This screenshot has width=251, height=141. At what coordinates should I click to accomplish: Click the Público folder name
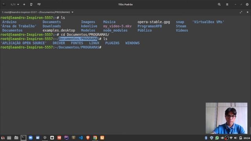click(x=145, y=31)
